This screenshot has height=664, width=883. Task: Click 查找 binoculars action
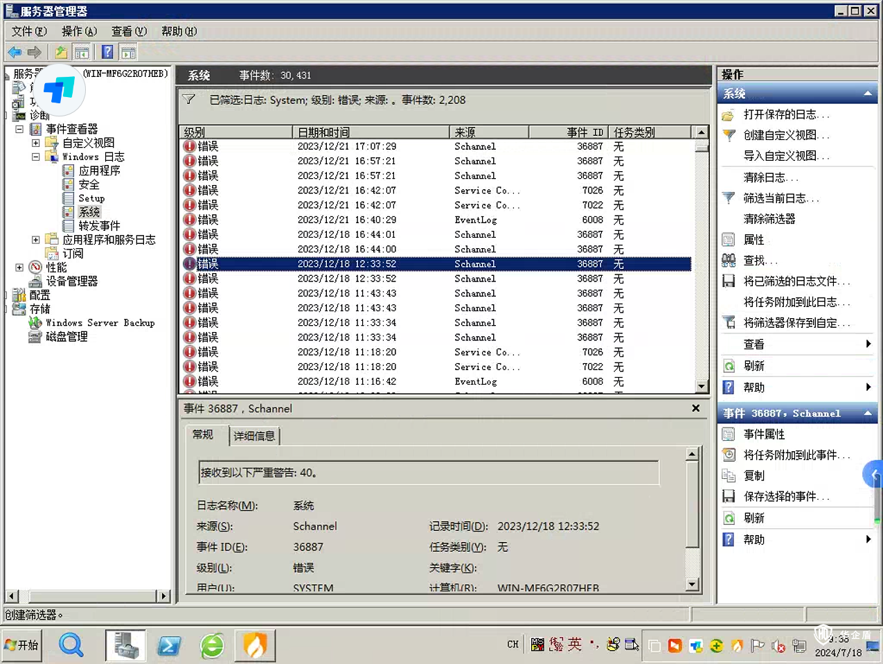click(x=760, y=261)
